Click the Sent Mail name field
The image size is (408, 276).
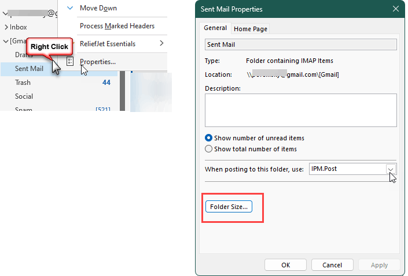pos(300,44)
